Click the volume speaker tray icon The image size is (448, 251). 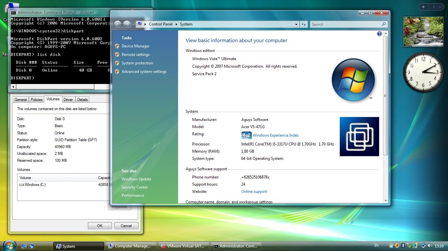point(430,245)
